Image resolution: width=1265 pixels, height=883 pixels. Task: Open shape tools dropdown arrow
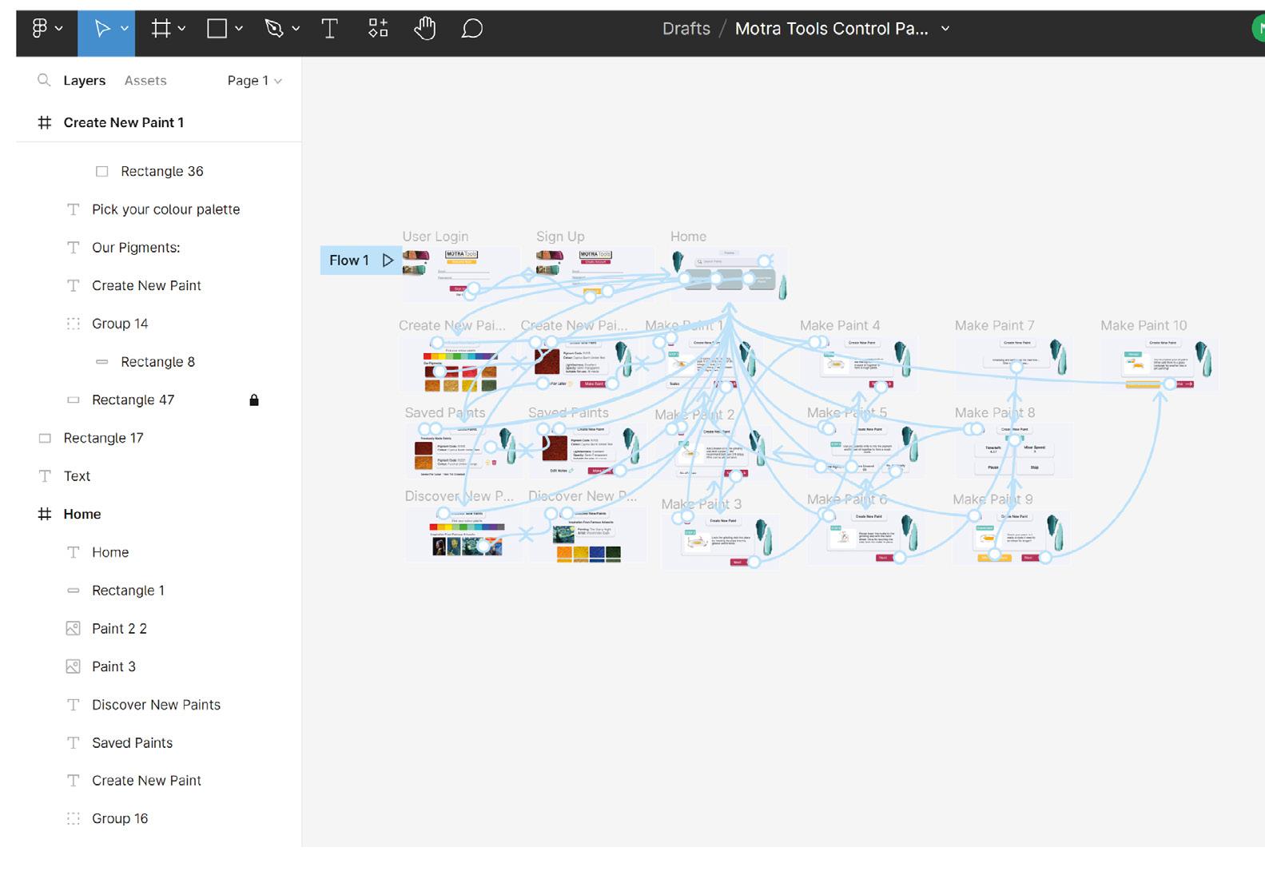click(238, 29)
